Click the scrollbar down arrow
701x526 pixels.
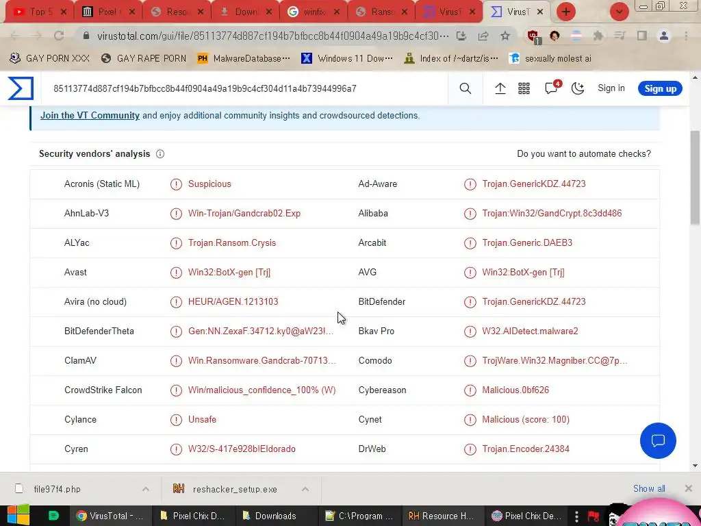click(x=695, y=466)
